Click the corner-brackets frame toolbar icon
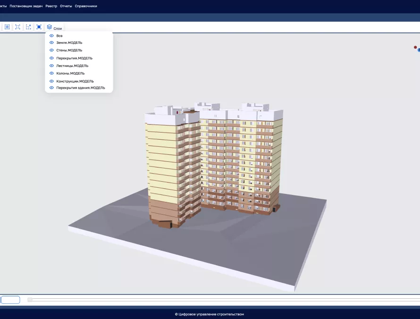The width and height of the screenshot is (420, 319). pos(17,27)
